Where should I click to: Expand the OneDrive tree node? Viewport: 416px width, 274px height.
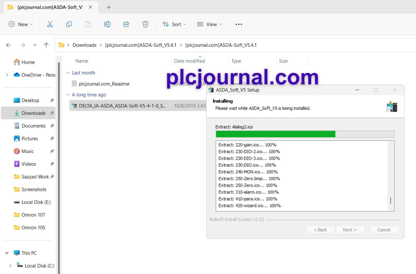7,75
